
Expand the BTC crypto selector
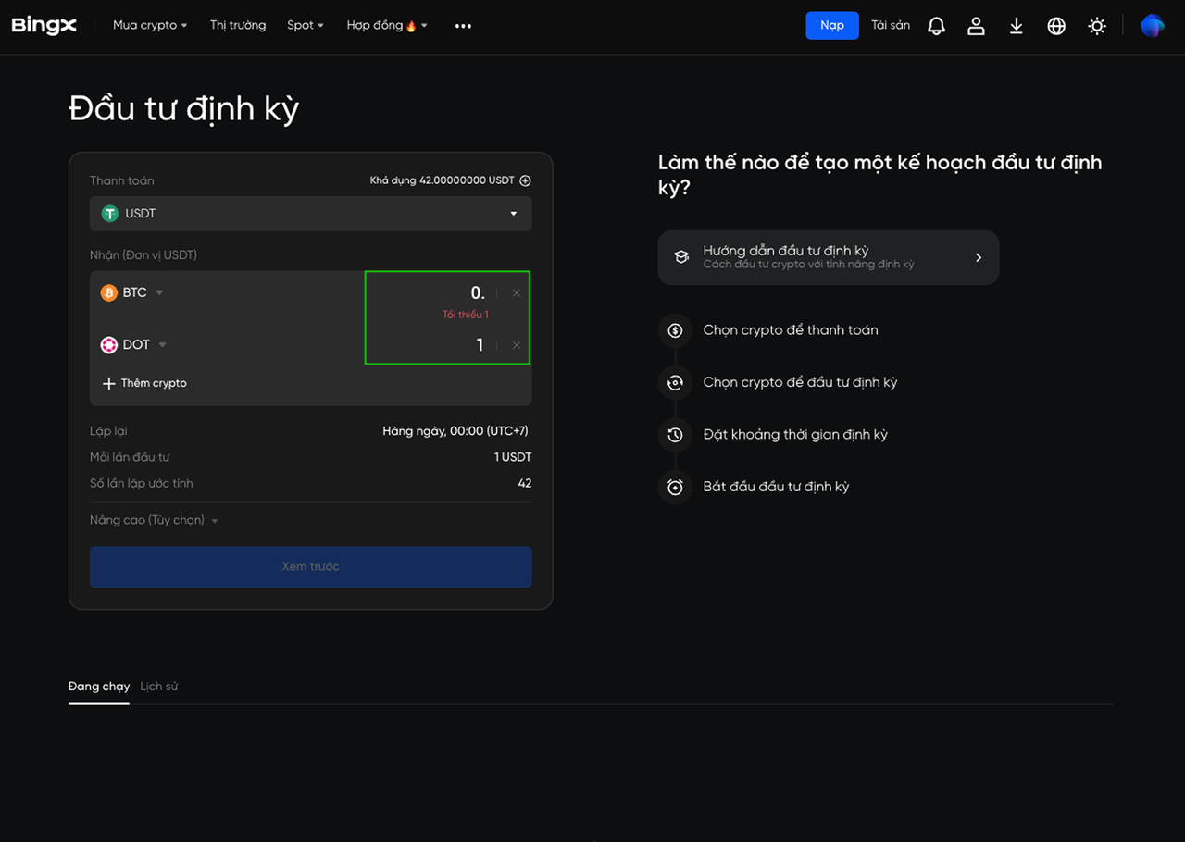tap(133, 292)
